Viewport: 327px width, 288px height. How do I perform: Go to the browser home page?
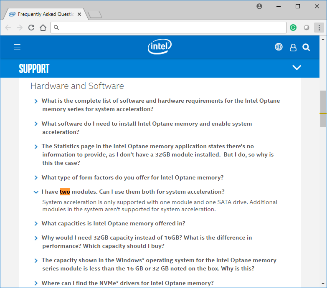(x=43, y=28)
